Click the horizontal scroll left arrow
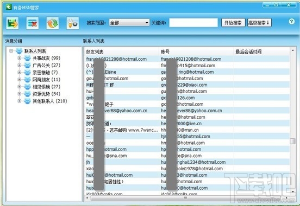 coord(87,198)
